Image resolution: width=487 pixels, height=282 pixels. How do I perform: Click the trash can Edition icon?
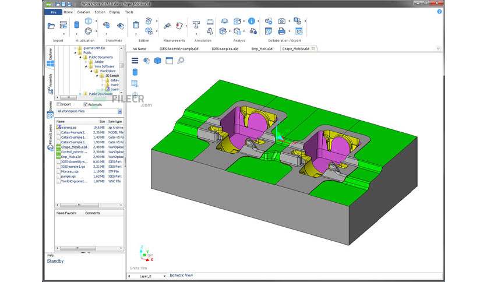click(136, 25)
